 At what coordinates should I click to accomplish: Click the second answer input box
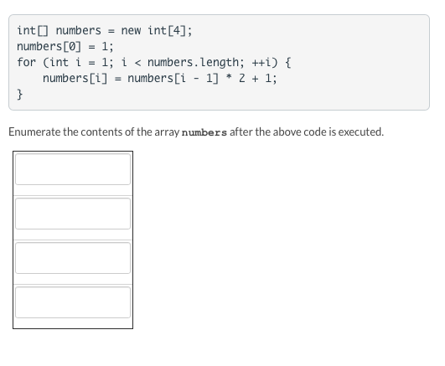point(73,214)
